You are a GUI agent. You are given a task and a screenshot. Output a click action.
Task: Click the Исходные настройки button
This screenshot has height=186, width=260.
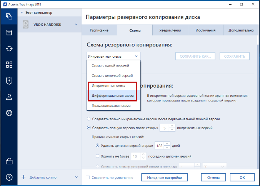(x=165, y=178)
